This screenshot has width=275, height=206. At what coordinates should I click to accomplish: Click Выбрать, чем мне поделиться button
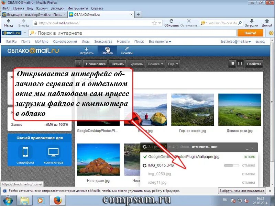point(242,191)
